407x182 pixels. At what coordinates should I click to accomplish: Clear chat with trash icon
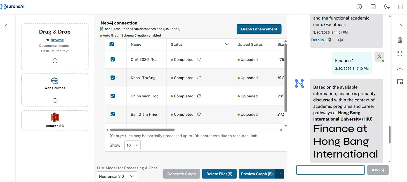[x=400, y=40]
